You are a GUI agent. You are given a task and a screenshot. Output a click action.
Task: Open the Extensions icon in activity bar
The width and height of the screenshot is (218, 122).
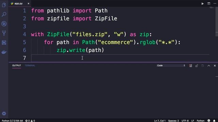(4, 43)
